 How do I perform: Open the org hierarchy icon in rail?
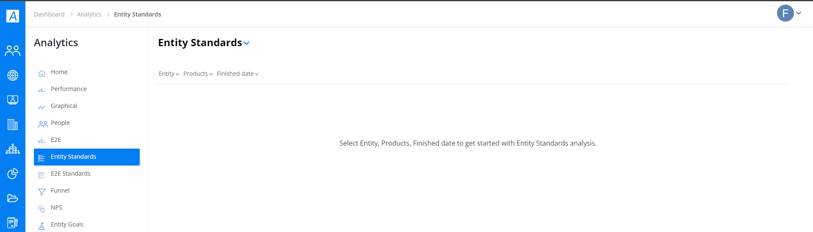click(13, 149)
